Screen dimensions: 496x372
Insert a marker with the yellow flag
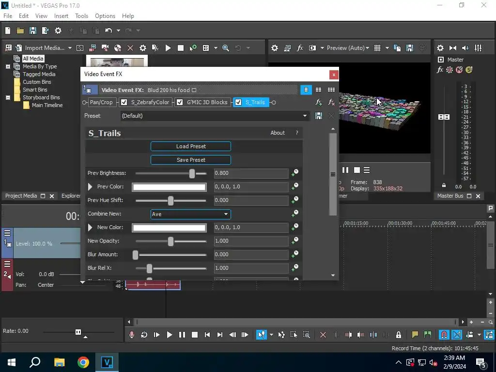[x=415, y=335]
